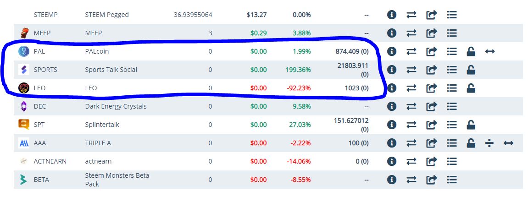
Task: Click the exchange arrows icon for SPT
Action: pos(411,125)
